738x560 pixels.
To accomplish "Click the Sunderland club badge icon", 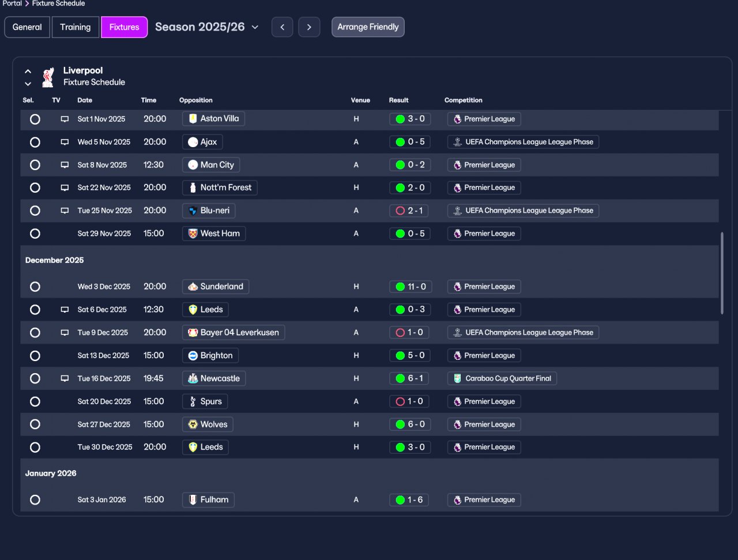I will click(193, 287).
